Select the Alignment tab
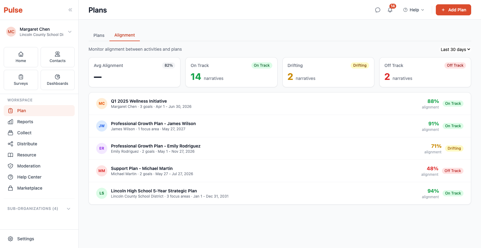The image size is (481, 248). point(124,35)
